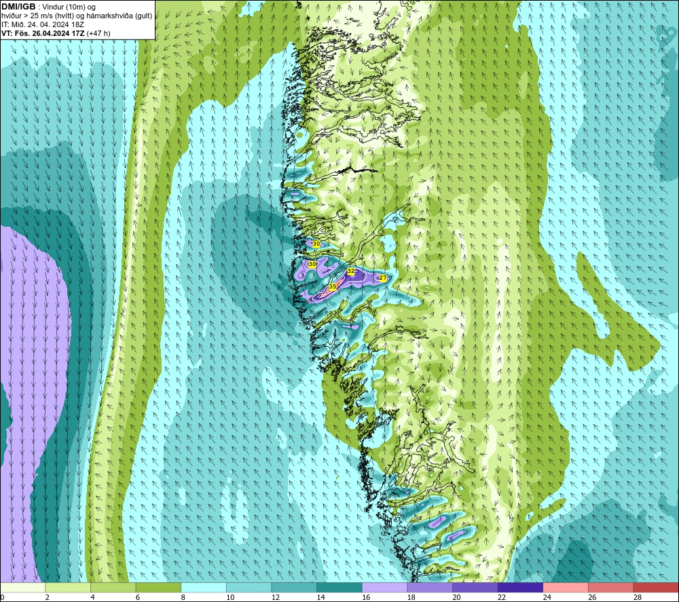The height and width of the screenshot is (602, 679).
Task: Click the pale yellow 0–2 m/s scale swatch
Action: coord(22,588)
